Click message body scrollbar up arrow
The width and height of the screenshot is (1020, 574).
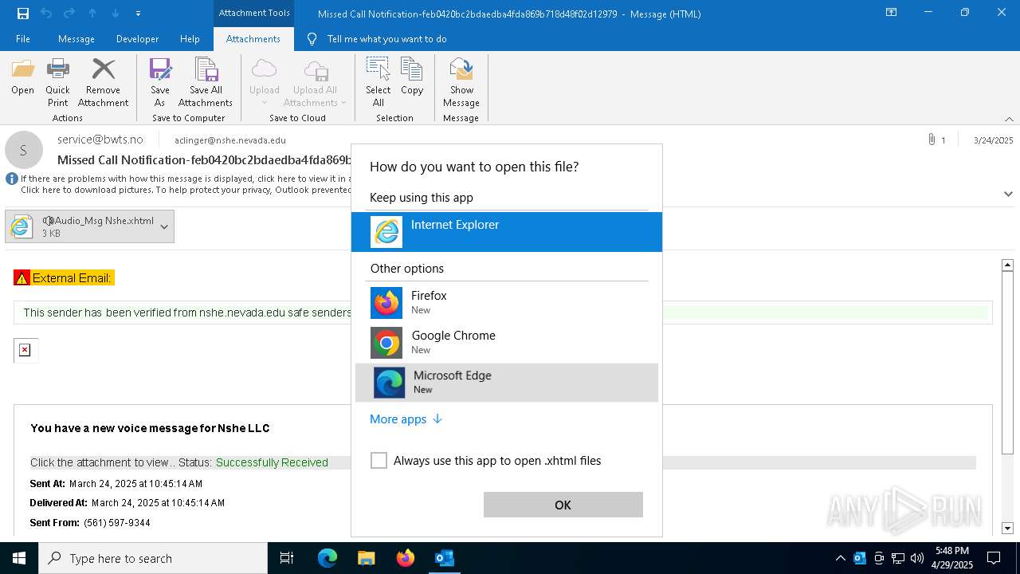pyautogui.click(x=1007, y=265)
